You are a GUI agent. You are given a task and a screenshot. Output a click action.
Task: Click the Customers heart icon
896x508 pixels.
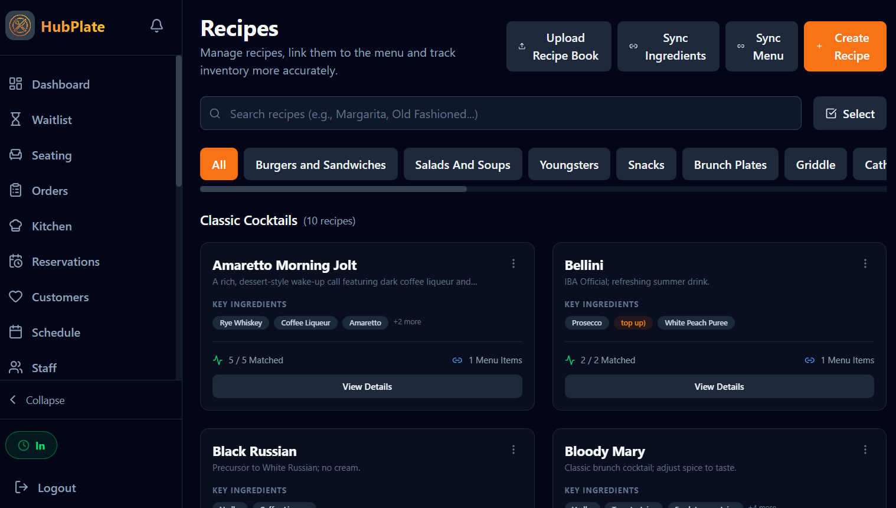click(x=16, y=297)
